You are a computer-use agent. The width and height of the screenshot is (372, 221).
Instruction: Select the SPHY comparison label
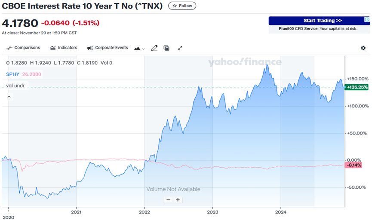pyautogui.click(x=12, y=74)
